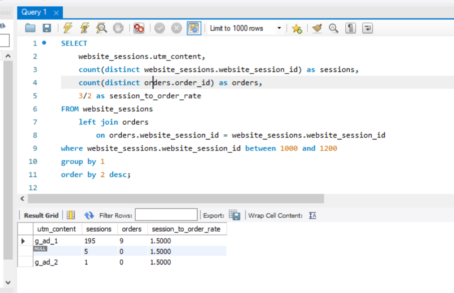Sort by sessions column header
The image size is (454, 293).
click(100, 229)
